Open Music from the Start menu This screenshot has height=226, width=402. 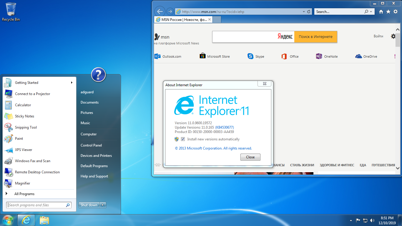click(x=85, y=123)
